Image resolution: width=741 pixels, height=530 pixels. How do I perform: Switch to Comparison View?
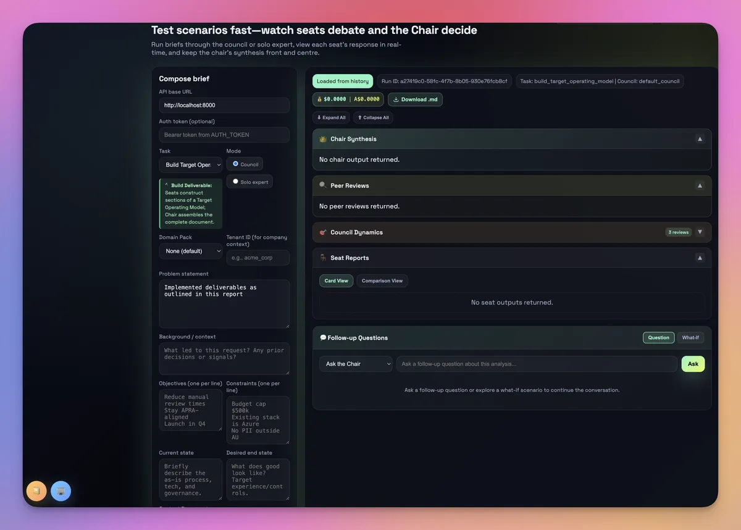382,280
